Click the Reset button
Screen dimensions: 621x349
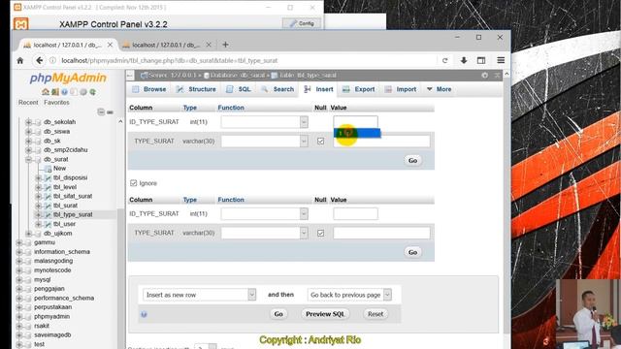pyautogui.click(x=376, y=314)
